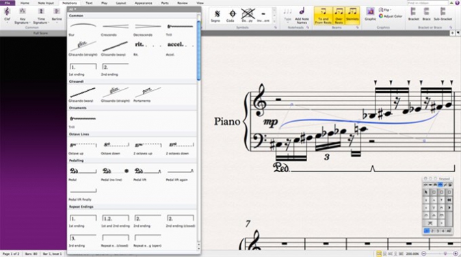Screen dimensions: 461x257
Task: Switch to the Layout ribbon tab
Action: click(121, 3)
